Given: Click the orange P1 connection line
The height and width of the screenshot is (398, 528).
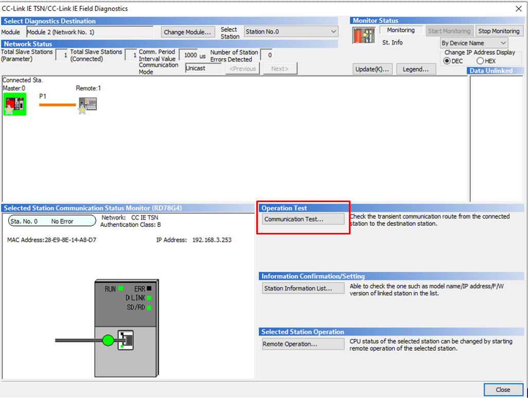Looking at the screenshot, I should click(58, 105).
